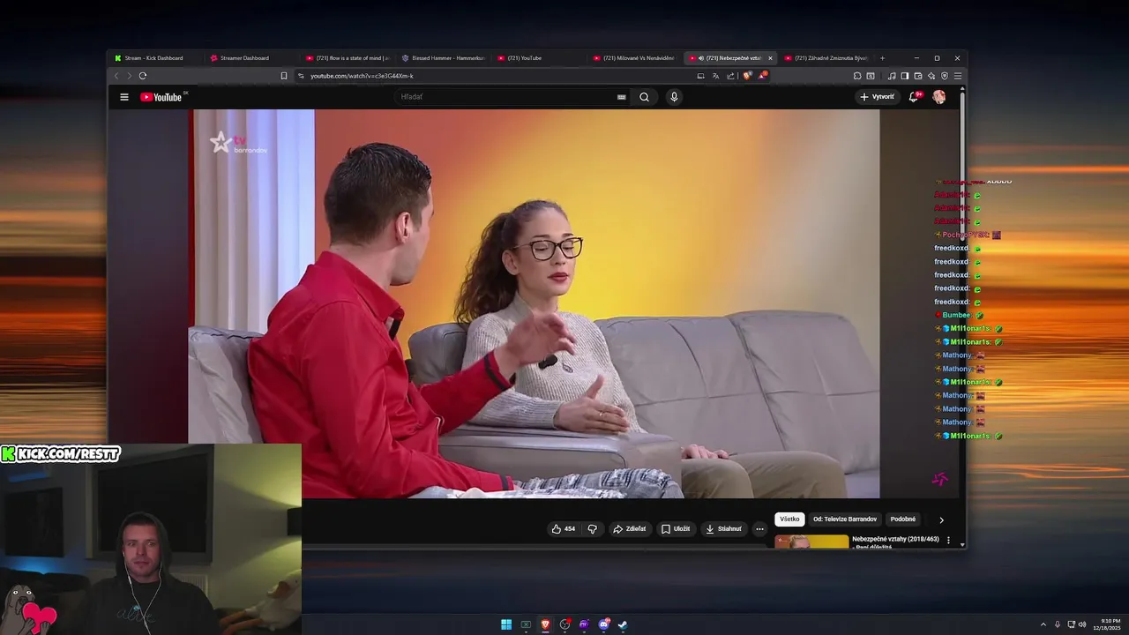Go to the YouTube home logo
The width and height of the screenshot is (1129, 635).
(x=162, y=97)
